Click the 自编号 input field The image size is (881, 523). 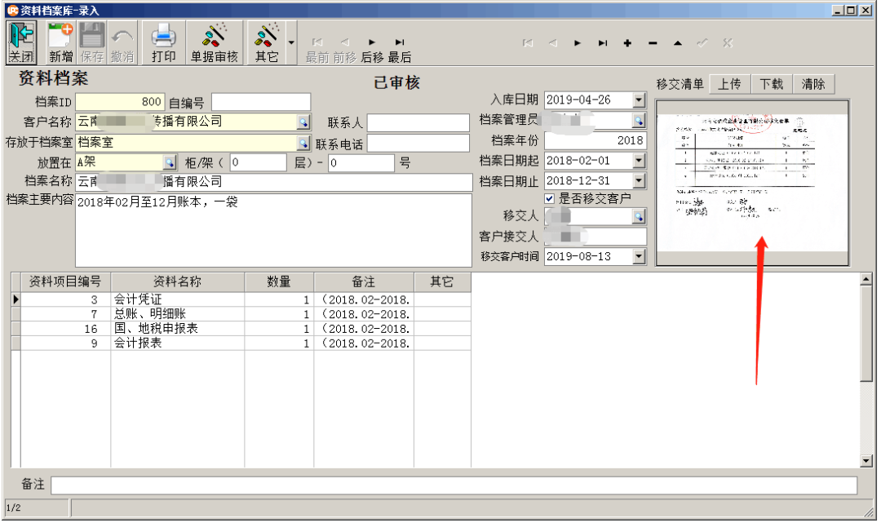pos(261,102)
